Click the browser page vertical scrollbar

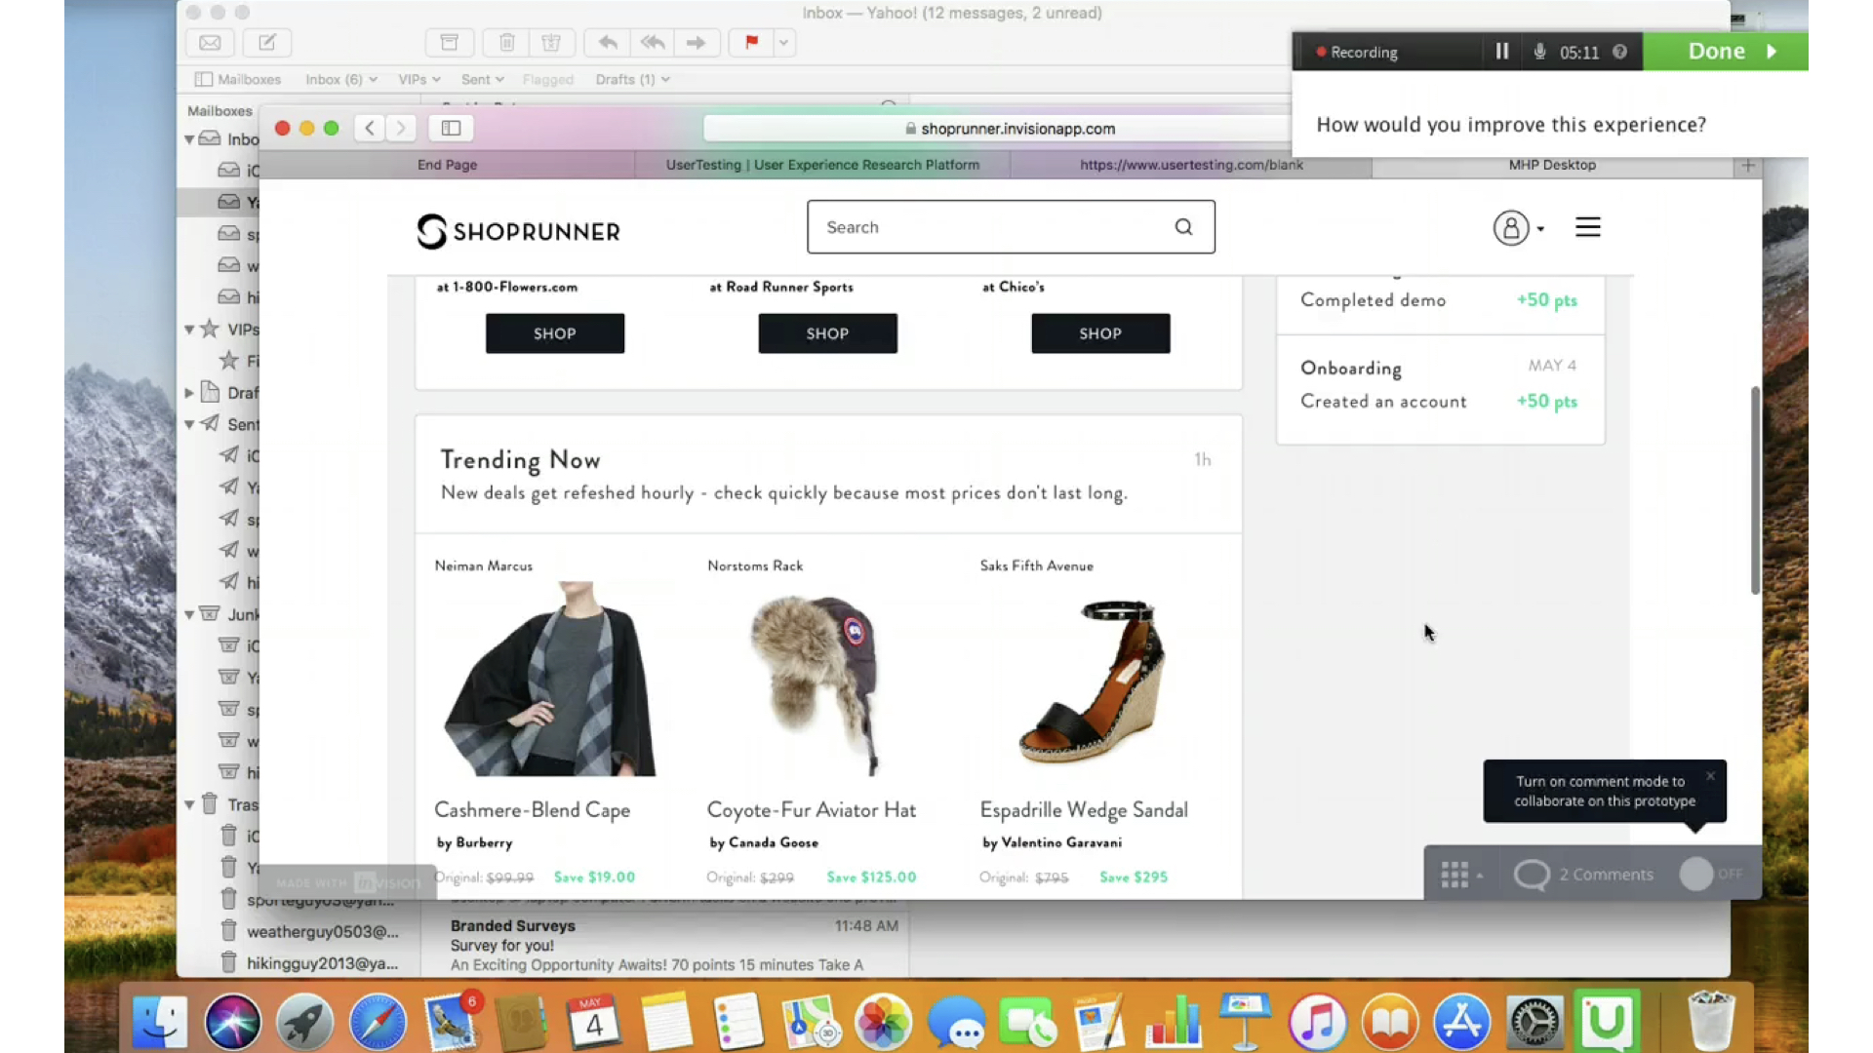tap(1755, 489)
